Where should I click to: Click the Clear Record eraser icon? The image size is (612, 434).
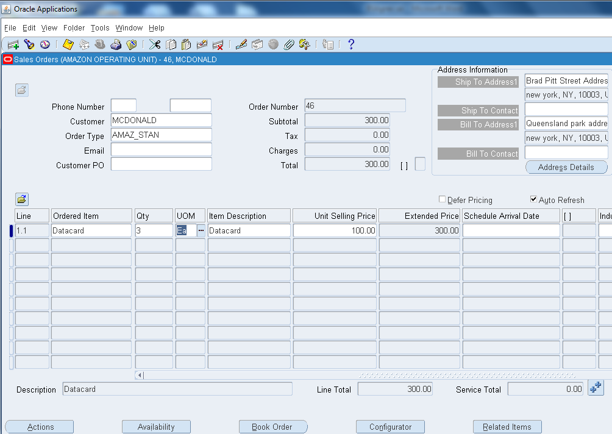[x=202, y=44]
